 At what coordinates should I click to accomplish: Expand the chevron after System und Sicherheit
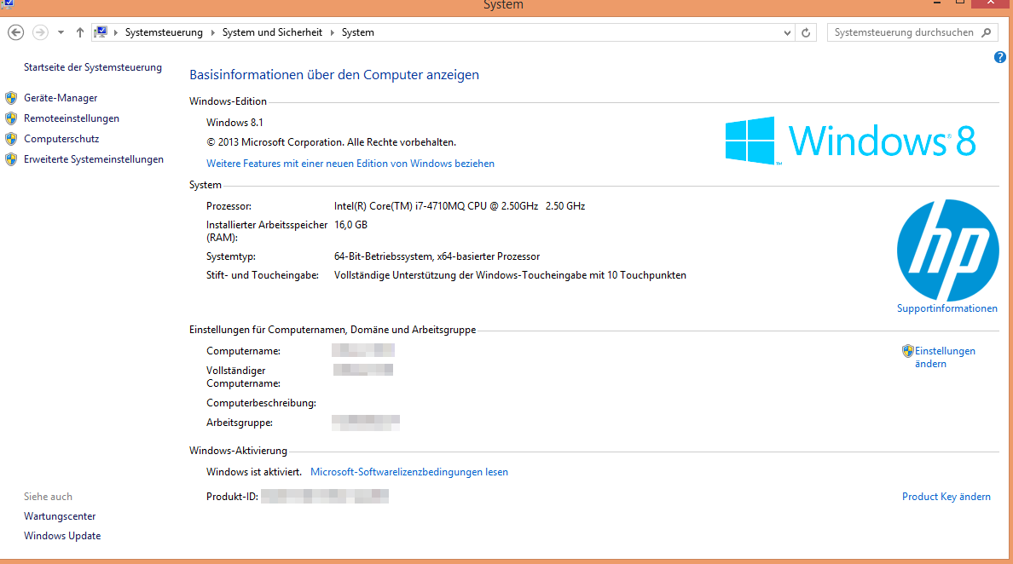(332, 32)
